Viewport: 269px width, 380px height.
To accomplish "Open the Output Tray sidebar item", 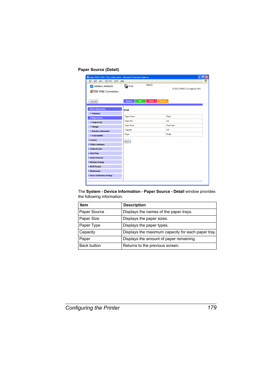I will tap(105, 122).
